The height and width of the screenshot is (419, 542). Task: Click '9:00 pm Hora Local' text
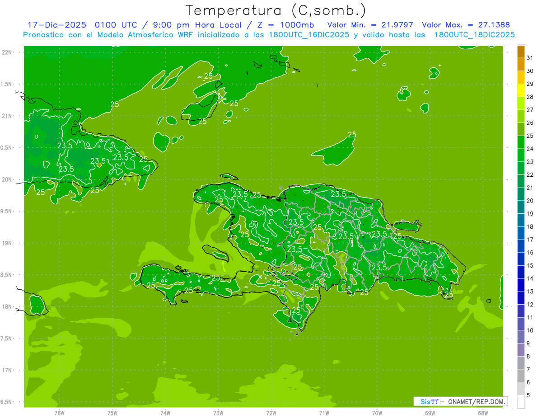(x=197, y=25)
